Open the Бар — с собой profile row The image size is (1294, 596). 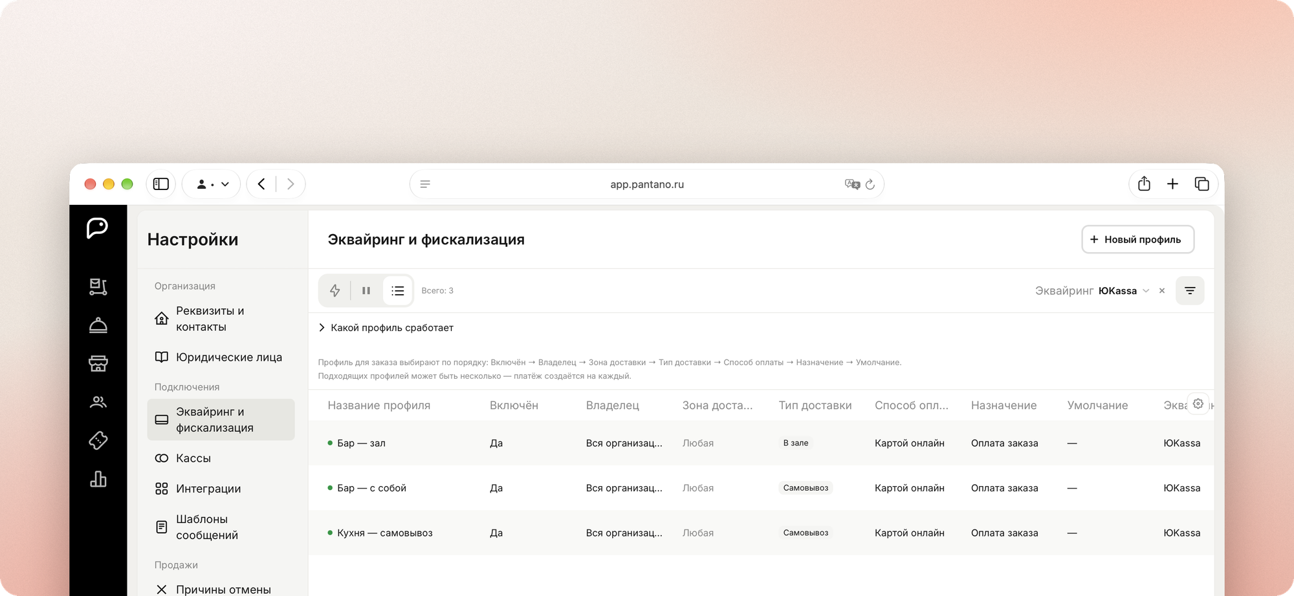click(761, 488)
